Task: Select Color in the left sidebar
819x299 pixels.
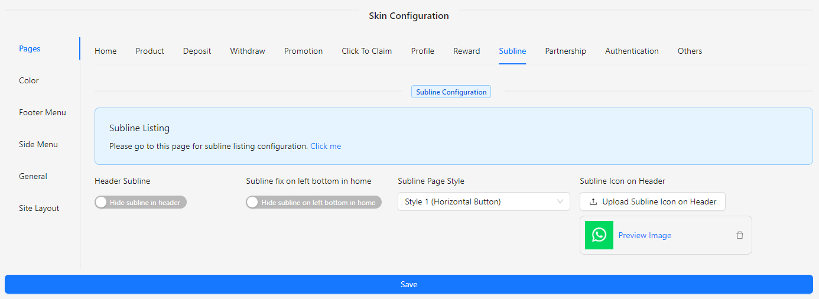Action: point(29,80)
